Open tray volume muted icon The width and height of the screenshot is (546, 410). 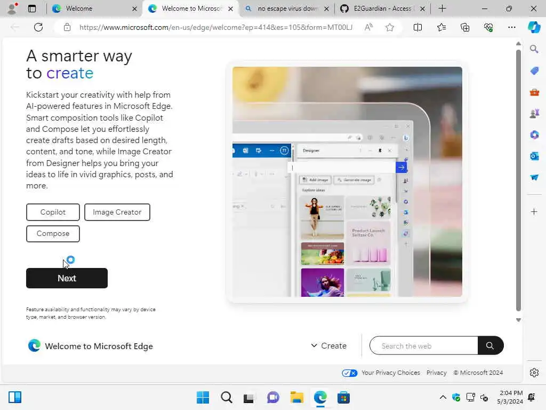coord(484,397)
